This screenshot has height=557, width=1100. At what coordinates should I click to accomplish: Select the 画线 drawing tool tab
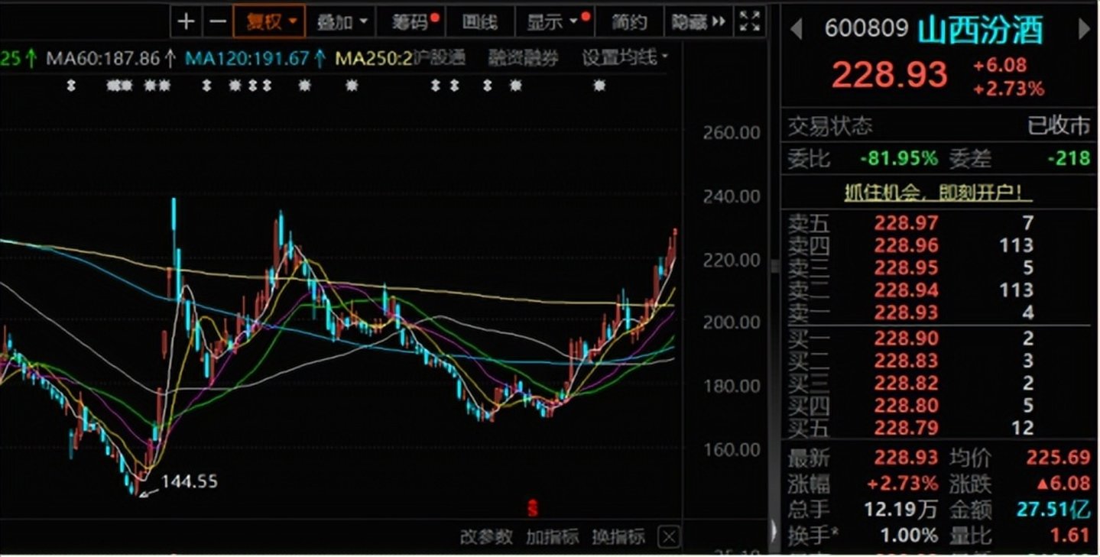479,22
